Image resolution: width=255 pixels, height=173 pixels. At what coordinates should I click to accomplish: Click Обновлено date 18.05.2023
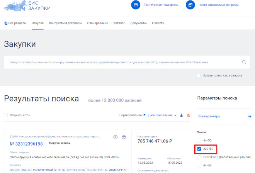click(175, 163)
